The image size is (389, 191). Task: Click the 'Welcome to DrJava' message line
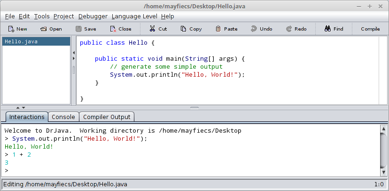point(123,131)
